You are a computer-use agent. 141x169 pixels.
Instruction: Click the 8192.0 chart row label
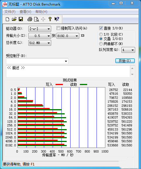click(11, 145)
